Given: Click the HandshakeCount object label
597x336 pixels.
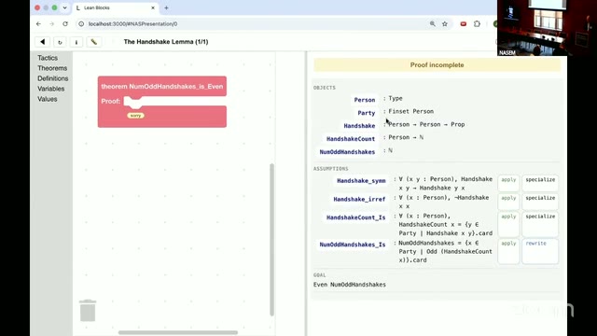Looking at the screenshot, I should (x=351, y=139).
